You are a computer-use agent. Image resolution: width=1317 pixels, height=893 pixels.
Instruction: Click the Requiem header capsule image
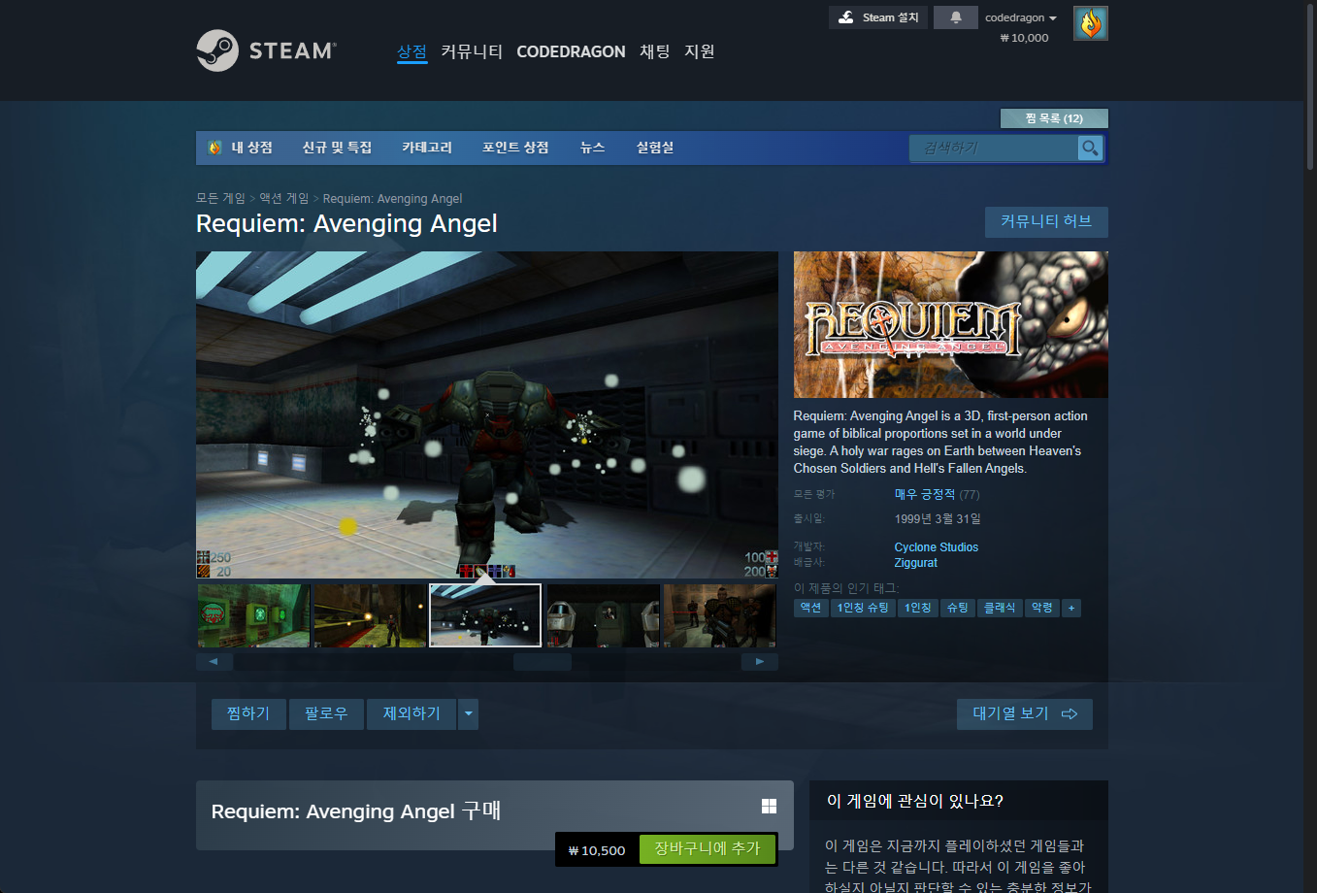951,324
